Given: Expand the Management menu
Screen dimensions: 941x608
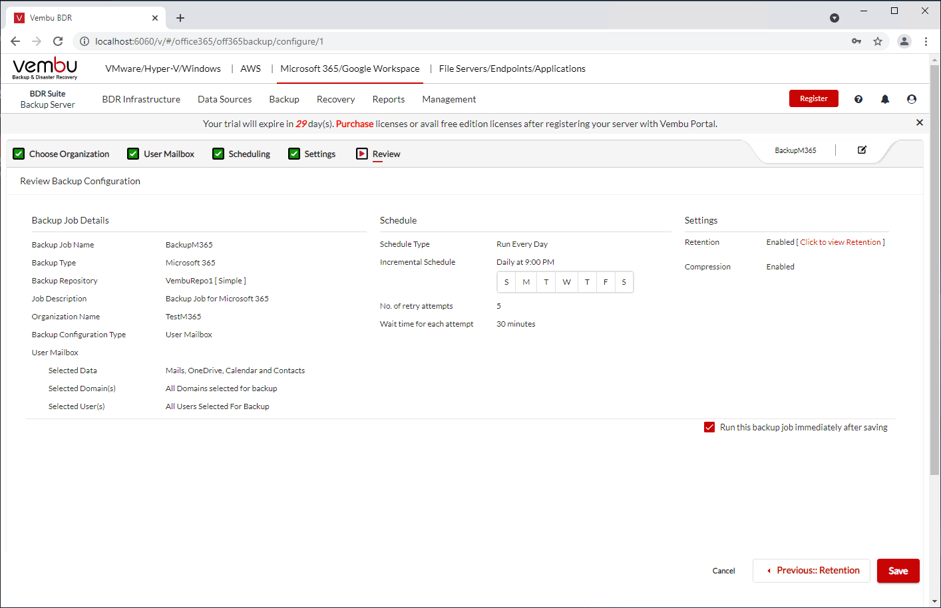Looking at the screenshot, I should [449, 99].
